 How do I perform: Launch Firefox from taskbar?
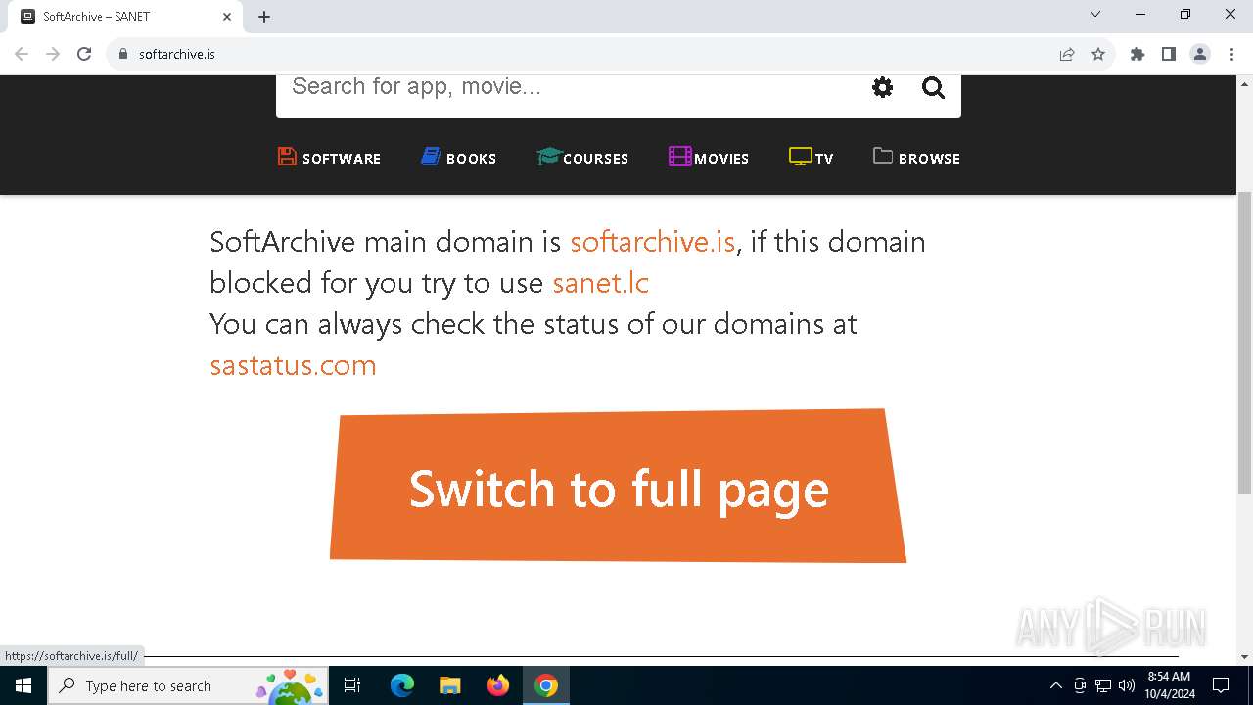(x=498, y=685)
